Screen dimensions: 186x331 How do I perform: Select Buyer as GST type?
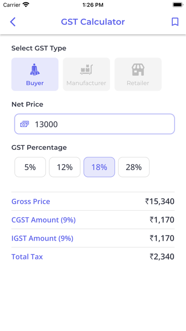35,74
